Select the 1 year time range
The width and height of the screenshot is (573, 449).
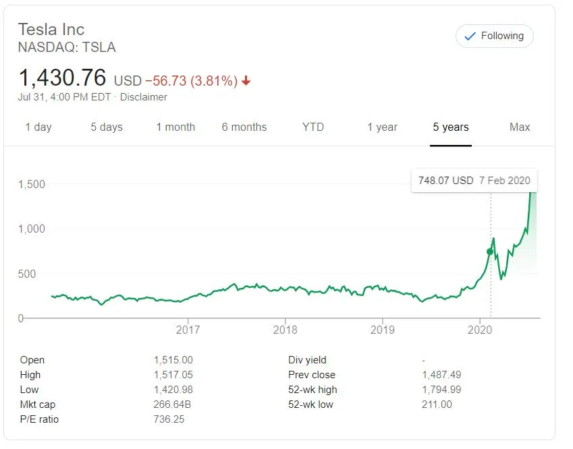(x=381, y=127)
